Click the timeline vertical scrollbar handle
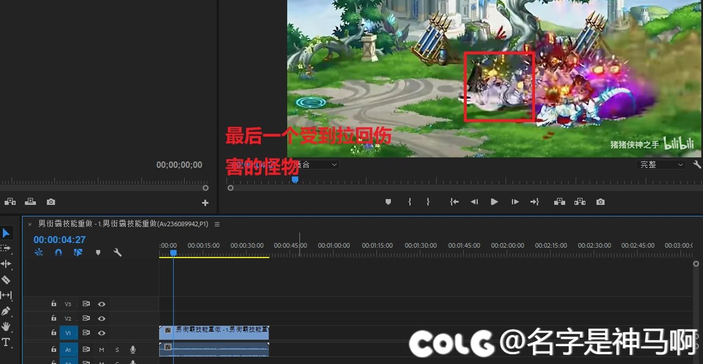 pyautogui.click(x=696, y=264)
